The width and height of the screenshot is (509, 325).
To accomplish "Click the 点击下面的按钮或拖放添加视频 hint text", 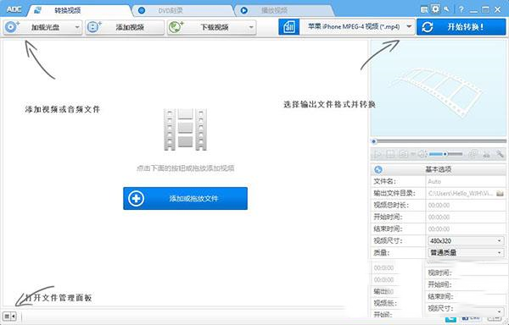I will pyautogui.click(x=185, y=168).
